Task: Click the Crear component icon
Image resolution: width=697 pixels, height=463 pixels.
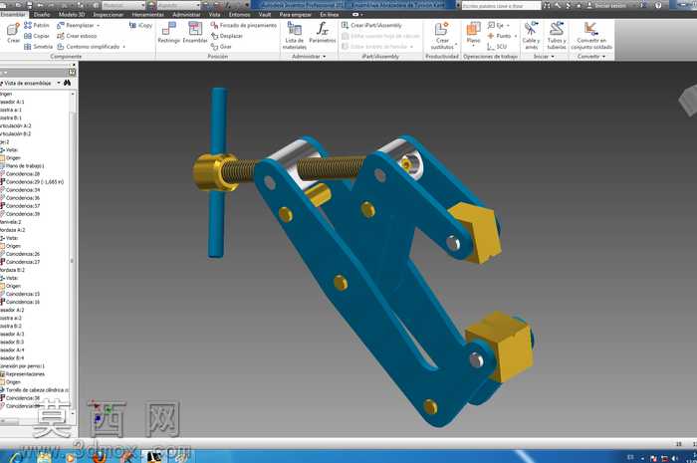Action: 13,34
